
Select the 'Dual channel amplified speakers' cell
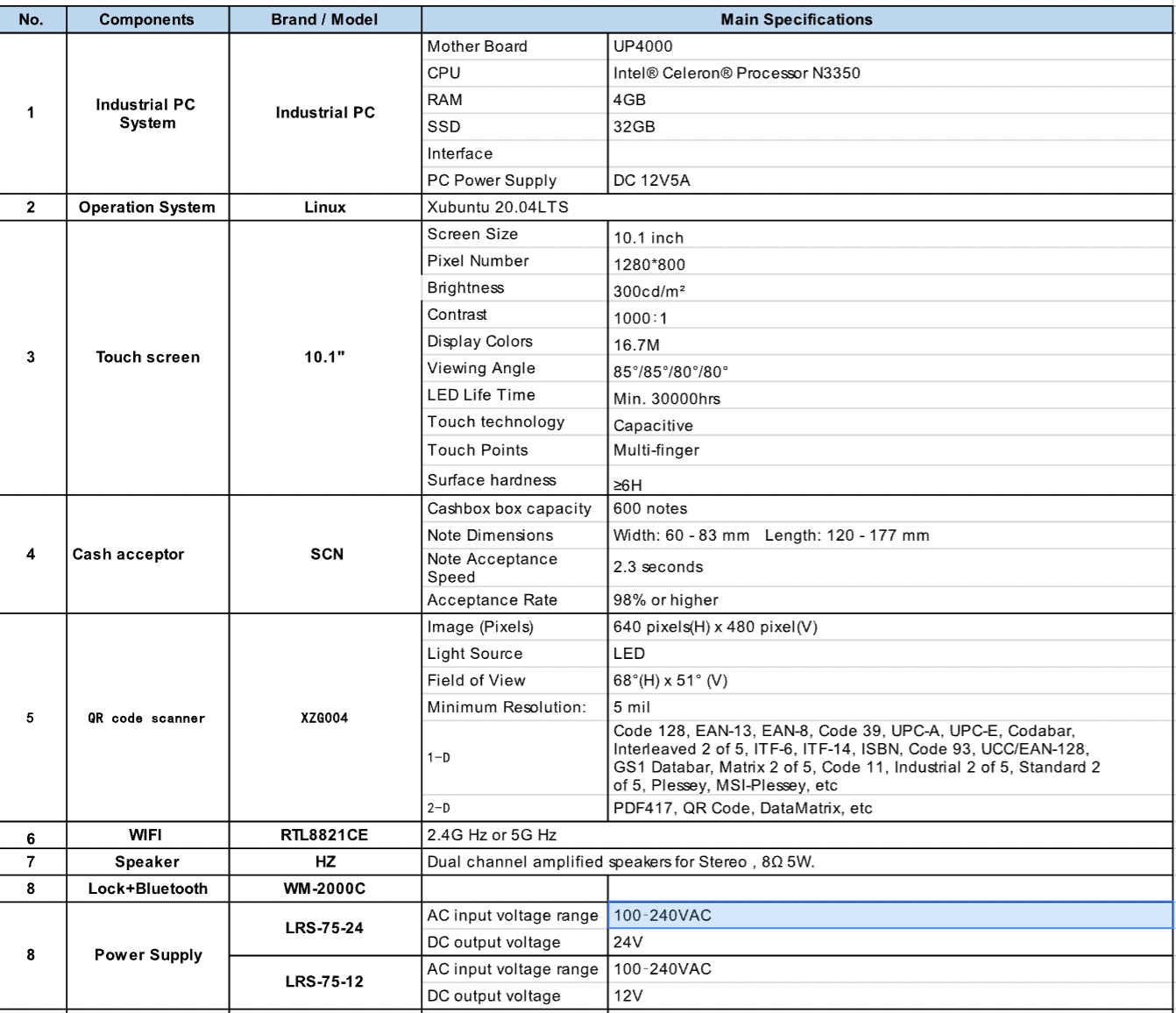pyautogui.click(x=797, y=862)
